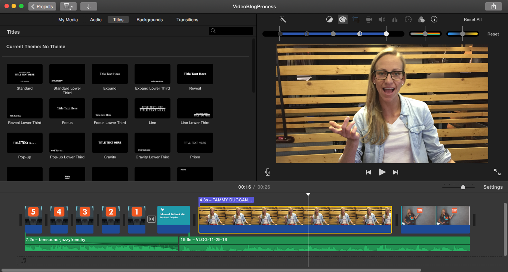Select the Stabilization camera icon
508x272 pixels.
pyautogui.click(x=369, y=19)
